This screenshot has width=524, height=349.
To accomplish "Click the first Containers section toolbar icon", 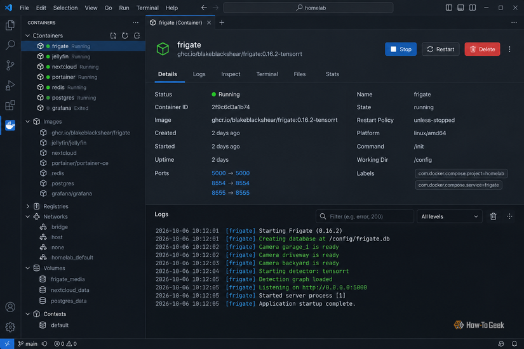I will click(x=113, y=36).
